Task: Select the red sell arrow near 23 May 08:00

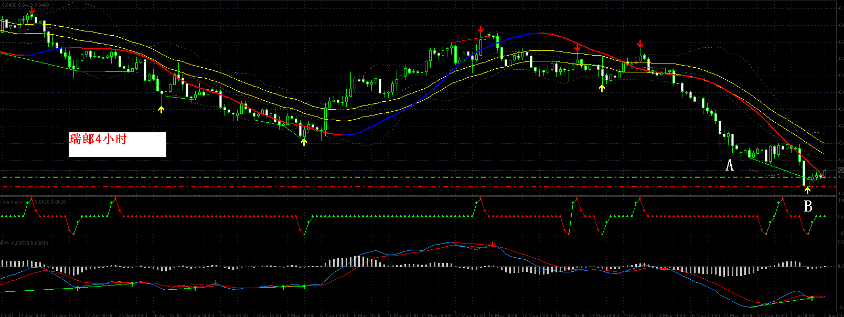Action: click(640, 44)
